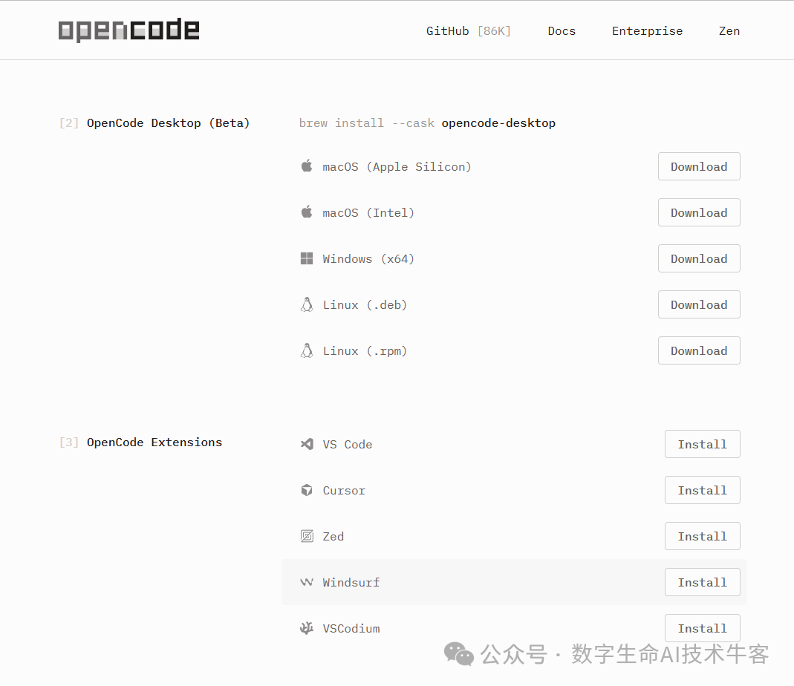Viewport: 794px width, 686px height.
Task: Click the Apple icon beside macOS (Intel)
Action: [307, 212]
